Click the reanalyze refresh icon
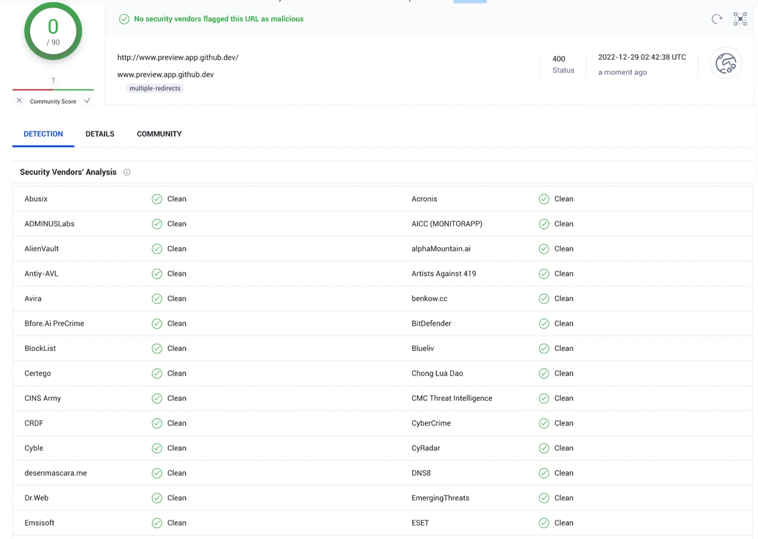Image resolution: width=758 pixels, height=539 pixels. click(x=717, y=19)
